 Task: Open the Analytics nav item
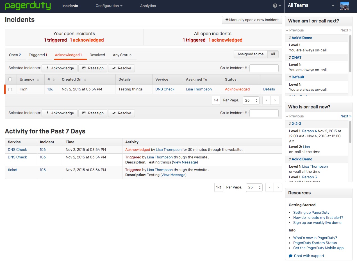pyautogui.click(x=148, y=6)
